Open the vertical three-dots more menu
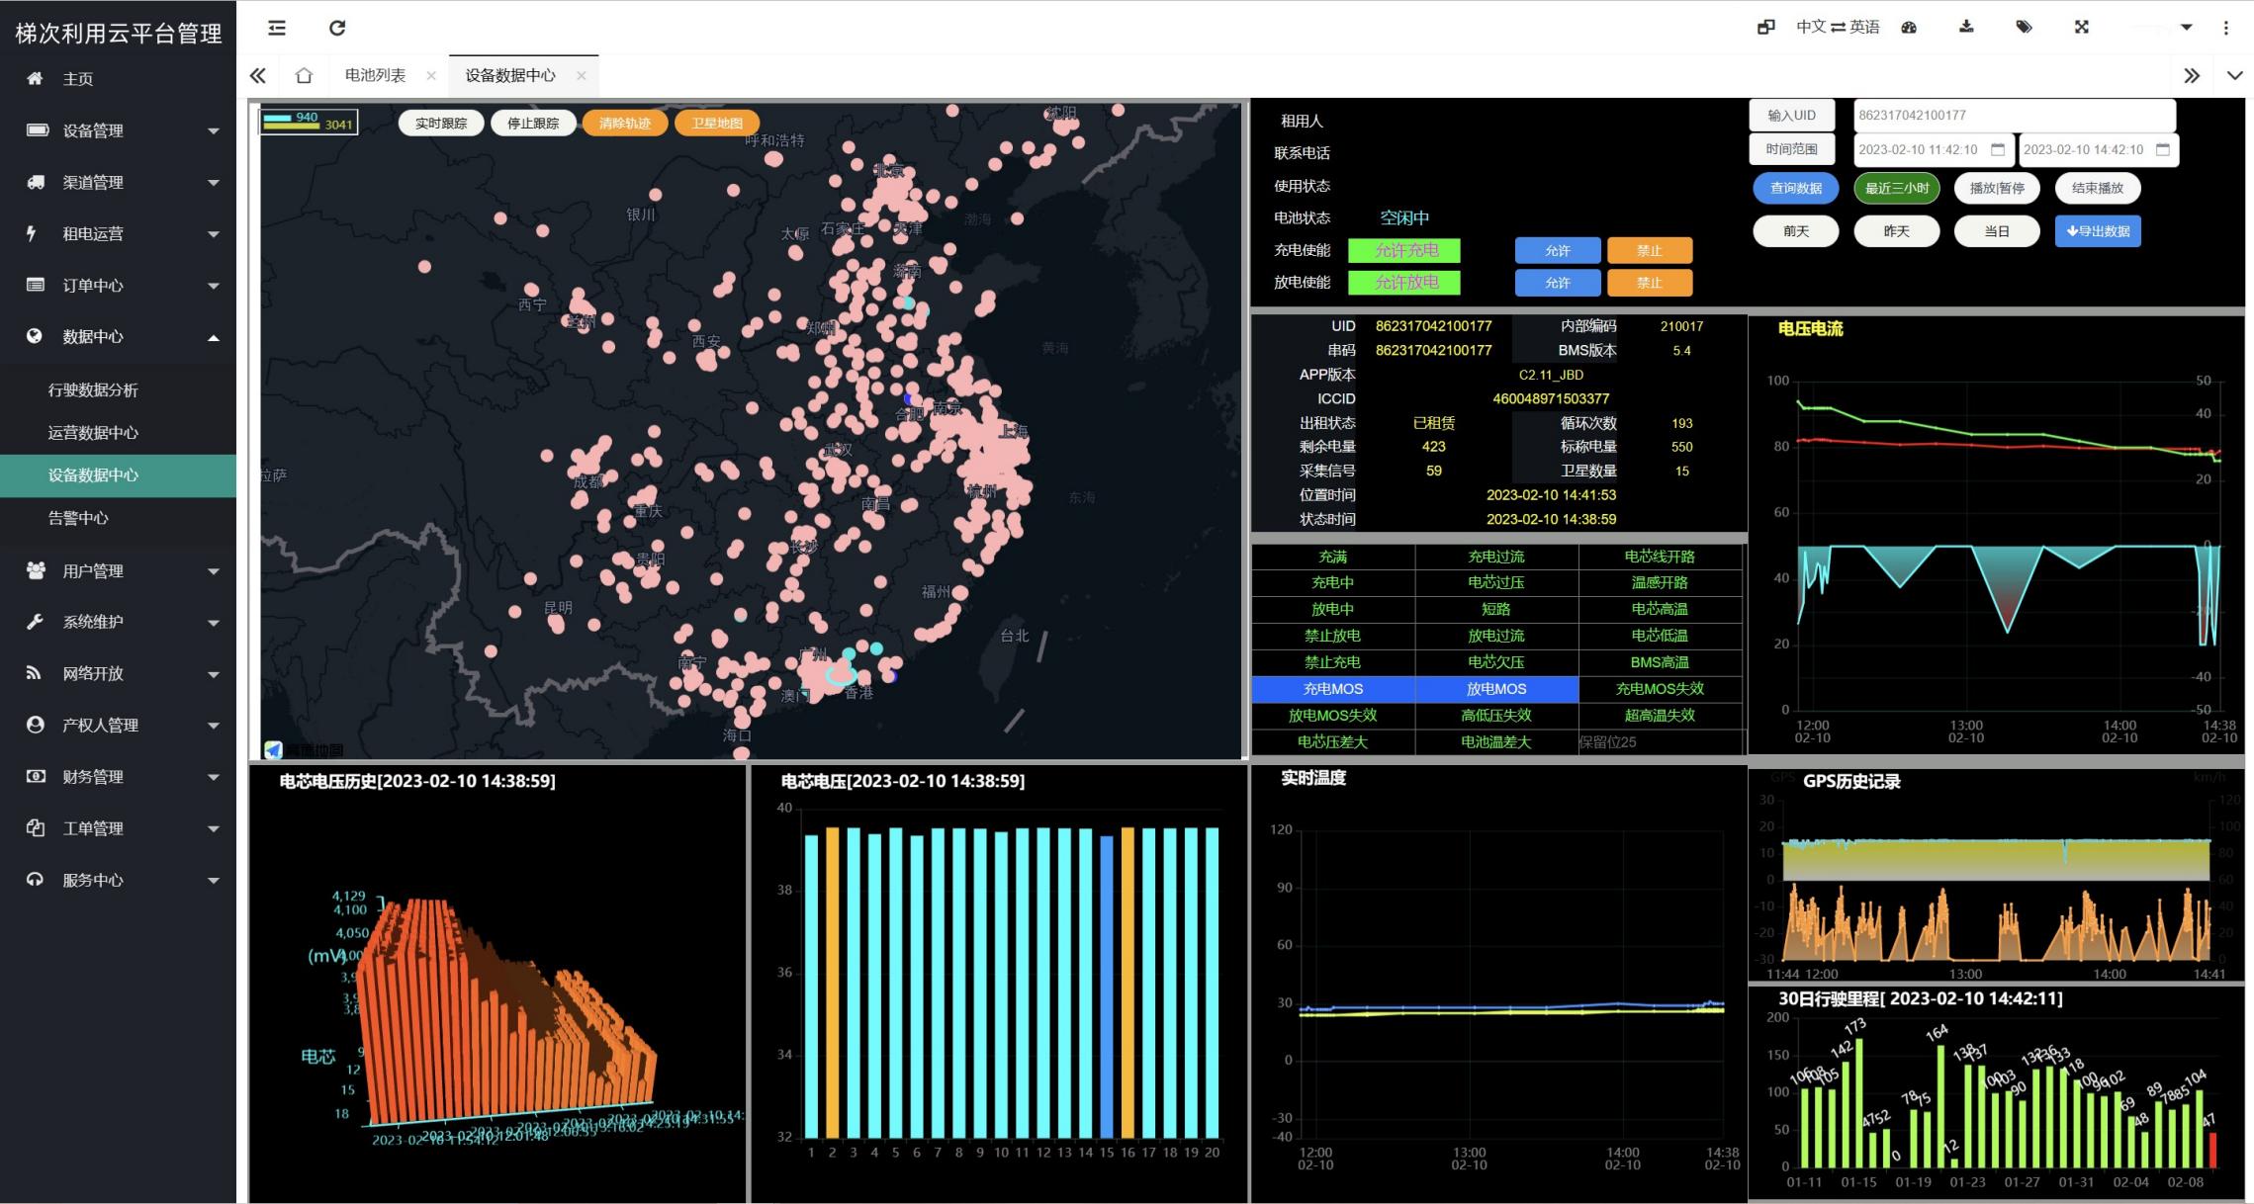Viewport: 2254px width, 1204px height. pos(2226,28)
